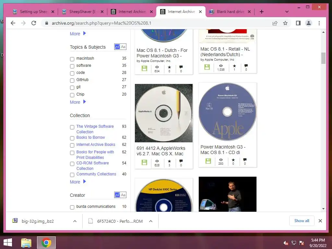Click favorites star on Mac OS 8.1 Retail NL card
The height and width of the screenshot is (249, 332).
pyautogui.click(x=234, y=65)
